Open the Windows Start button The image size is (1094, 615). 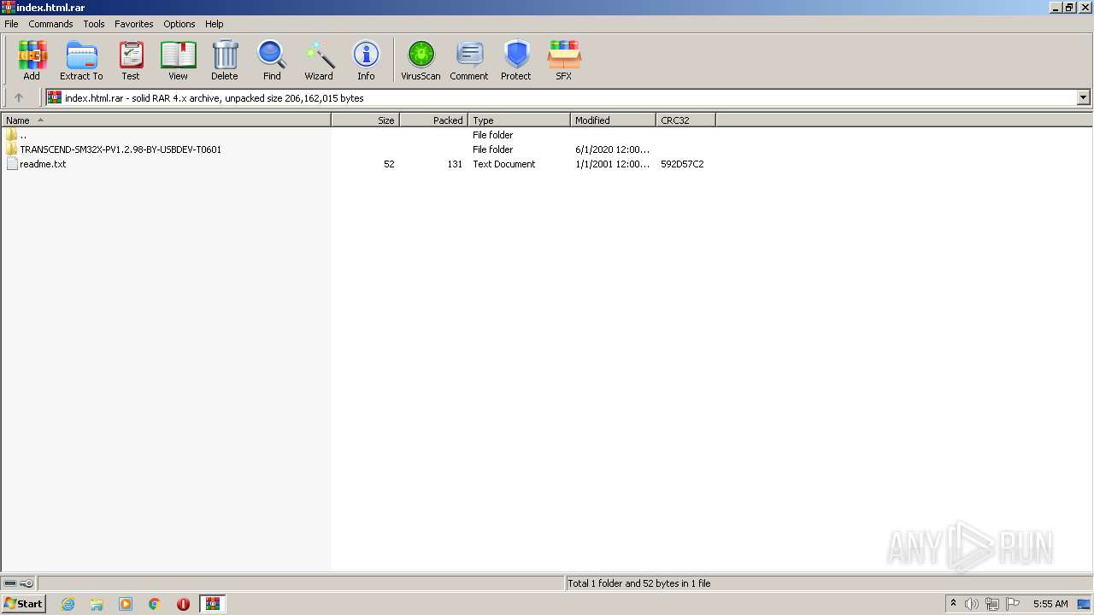point(23,604)
